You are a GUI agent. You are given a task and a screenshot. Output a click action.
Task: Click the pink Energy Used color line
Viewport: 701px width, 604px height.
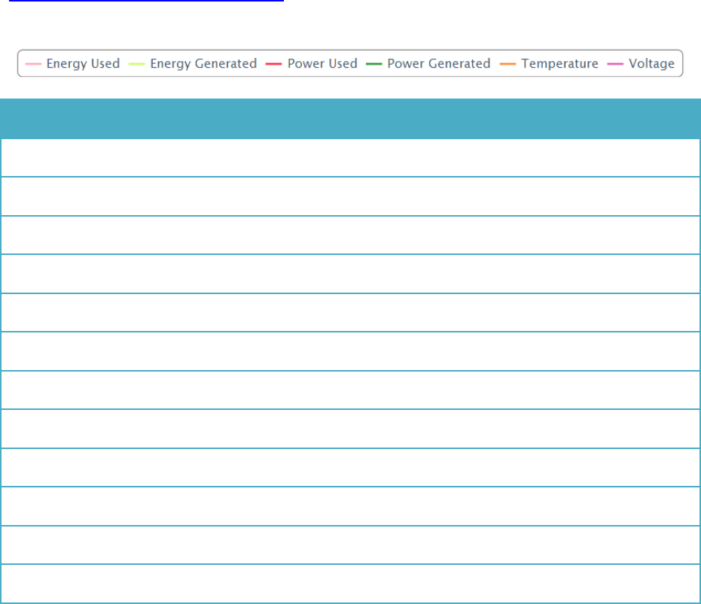34,64
